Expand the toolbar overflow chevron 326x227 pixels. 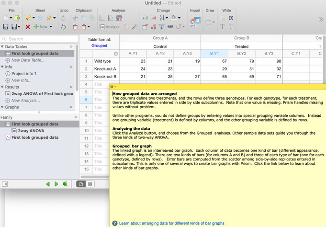coord(321,20)
